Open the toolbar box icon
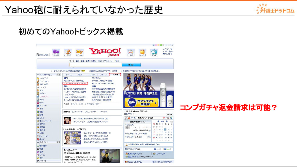Image resolution: width=297 pixels, height=167 pixels. click(131, 52)
